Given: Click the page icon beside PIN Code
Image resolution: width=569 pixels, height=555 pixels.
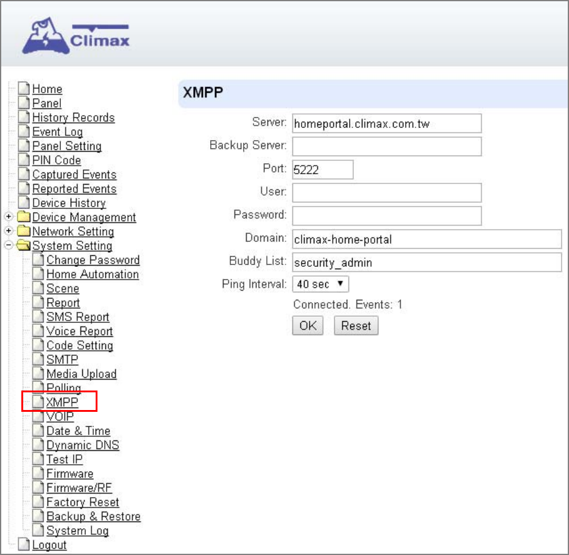Looking at the screenshot, I should pyautogui.click(x=24, y=160).
